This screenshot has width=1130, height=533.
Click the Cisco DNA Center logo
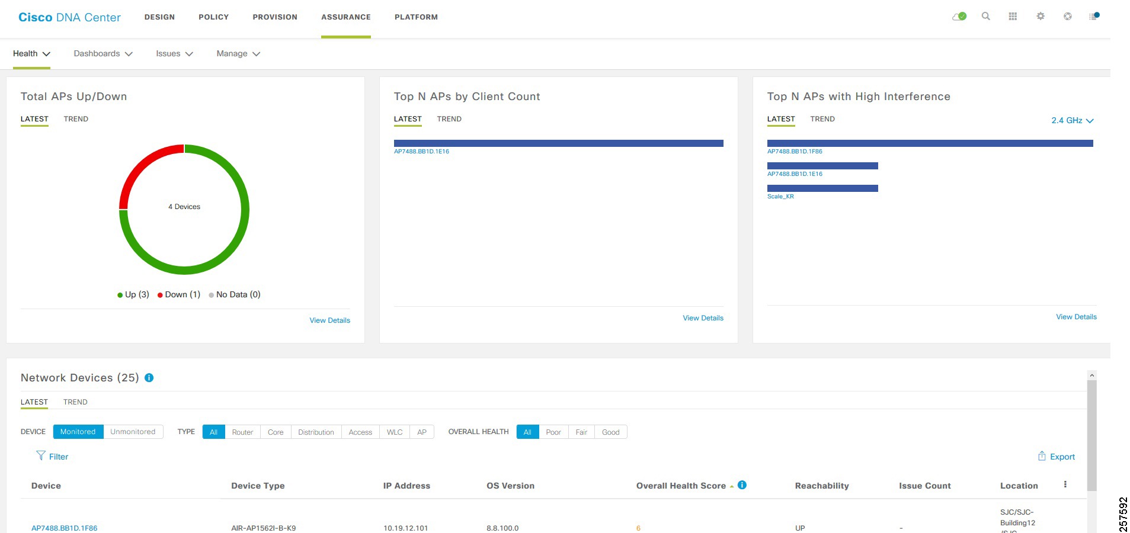click(69, 17)
